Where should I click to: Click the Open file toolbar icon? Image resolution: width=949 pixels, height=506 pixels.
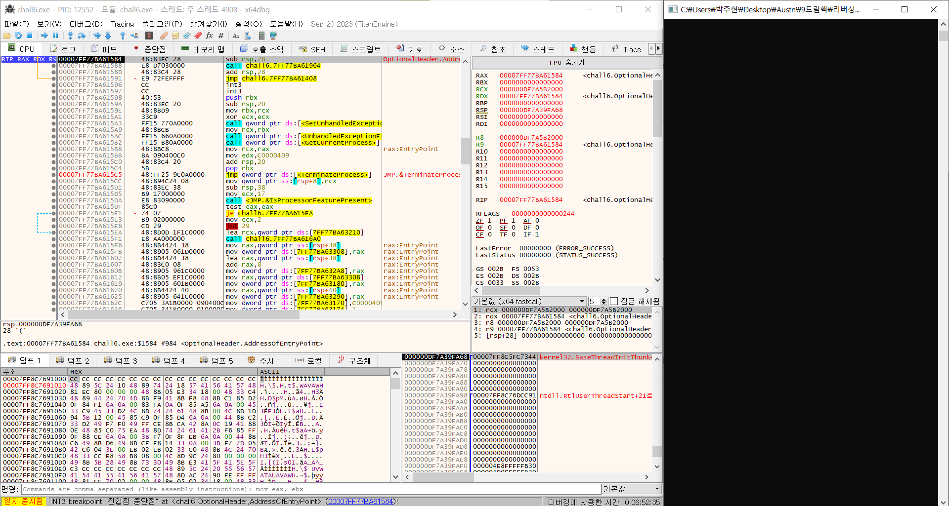click(7, 36)
